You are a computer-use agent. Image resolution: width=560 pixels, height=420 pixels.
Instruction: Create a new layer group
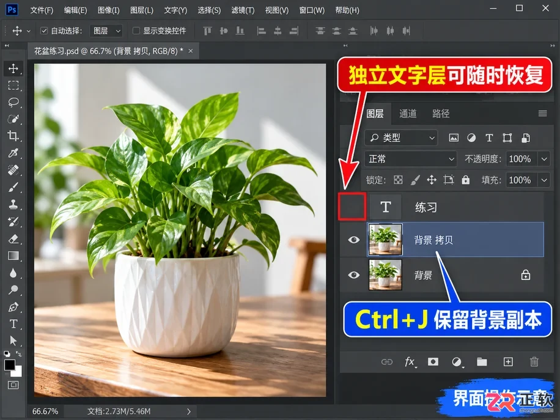tap(482, 362)
